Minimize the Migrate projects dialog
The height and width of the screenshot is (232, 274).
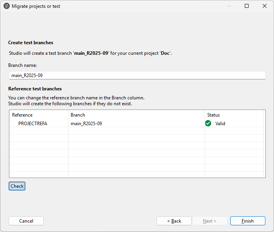click(x=228, y=6)
